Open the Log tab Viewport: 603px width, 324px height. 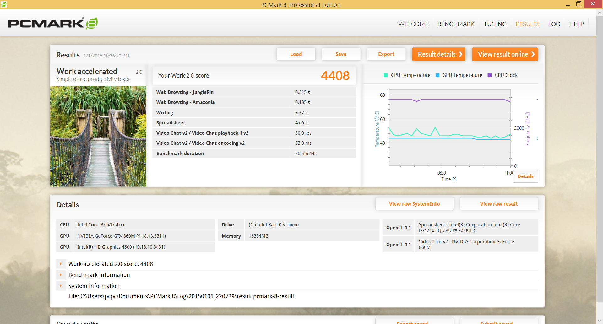(554, 24)
